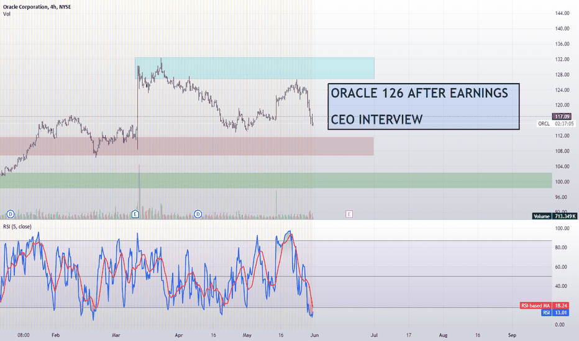Click the 'RSI (5, close)' indicator legend

coord(17,226)
